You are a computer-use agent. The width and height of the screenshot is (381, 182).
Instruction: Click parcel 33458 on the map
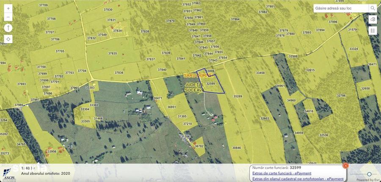click(260, 73)
